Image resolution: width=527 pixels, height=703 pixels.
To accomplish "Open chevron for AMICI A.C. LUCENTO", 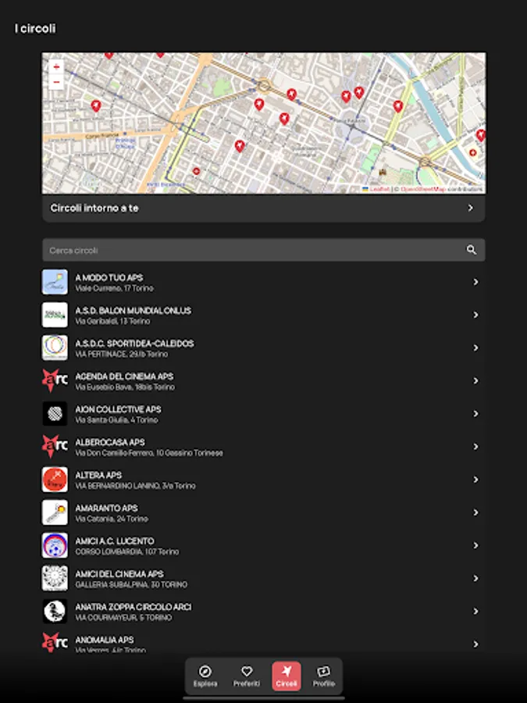I will pos(475,545).
